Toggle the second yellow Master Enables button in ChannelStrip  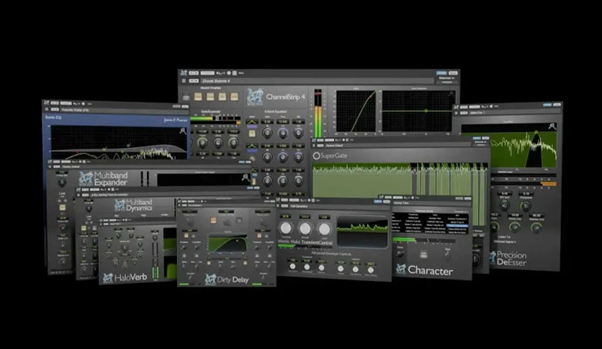[x=210, y=97]
